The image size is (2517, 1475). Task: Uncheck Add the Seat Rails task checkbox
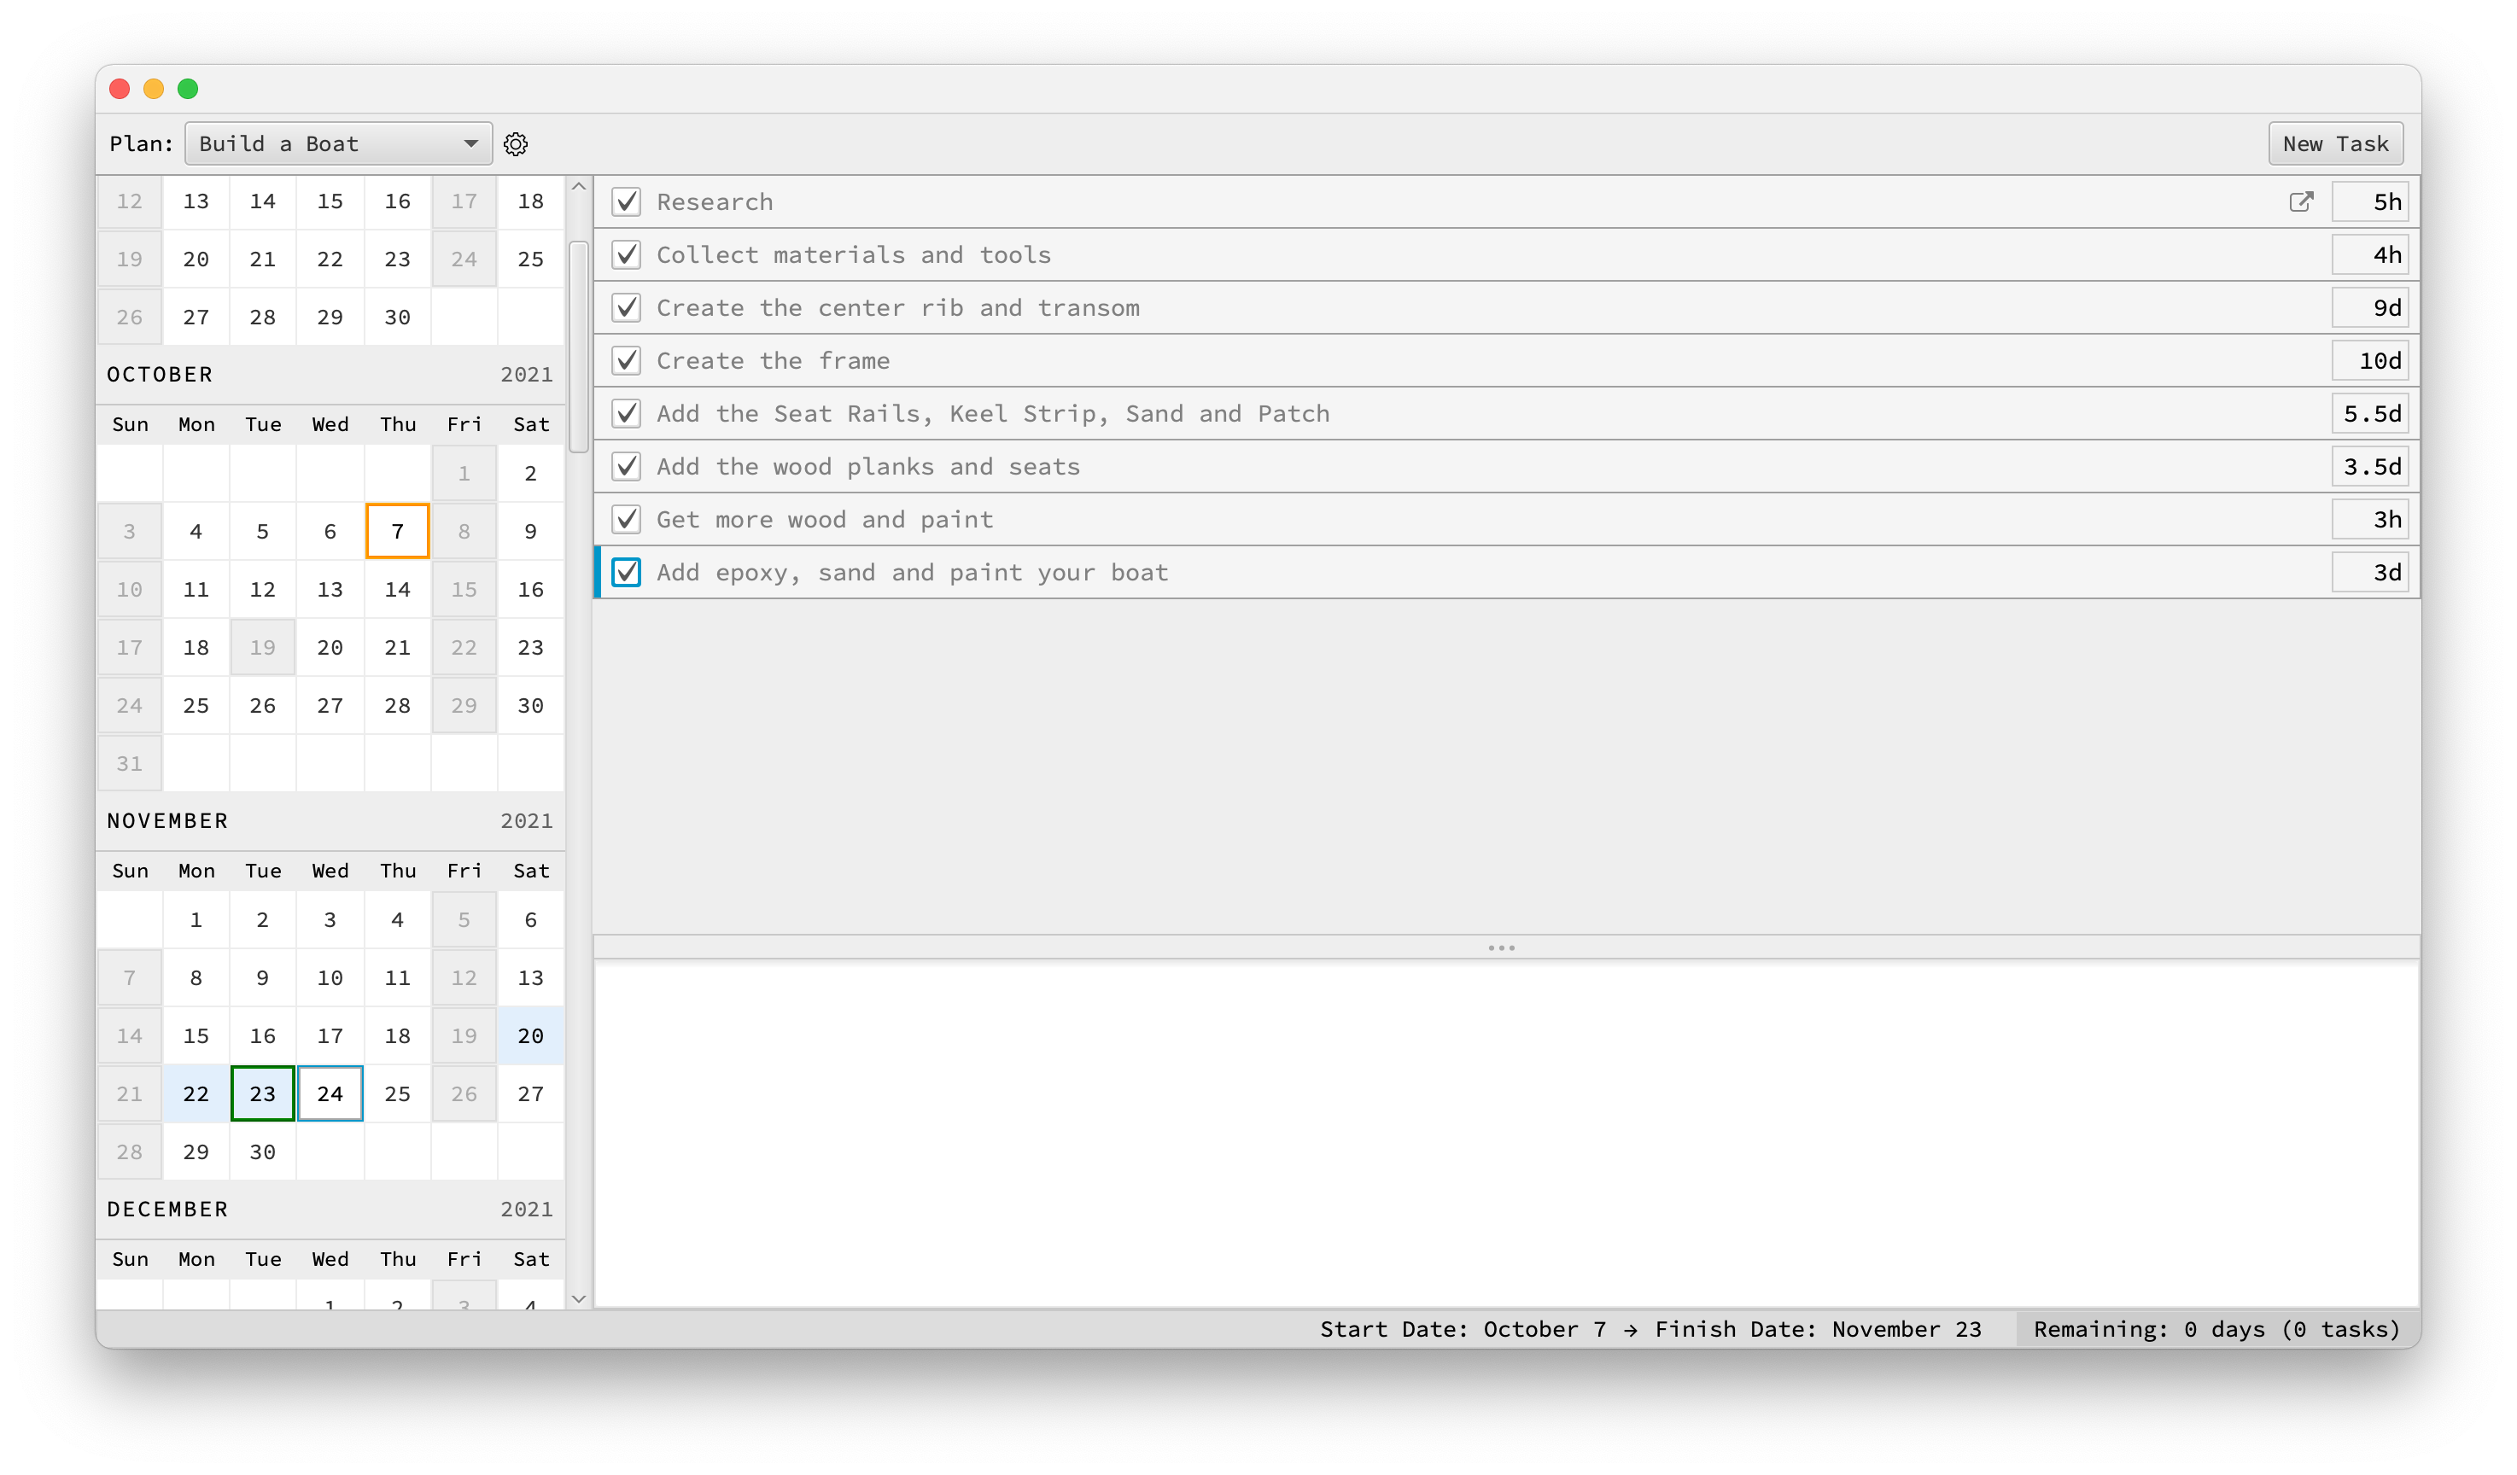626,413
